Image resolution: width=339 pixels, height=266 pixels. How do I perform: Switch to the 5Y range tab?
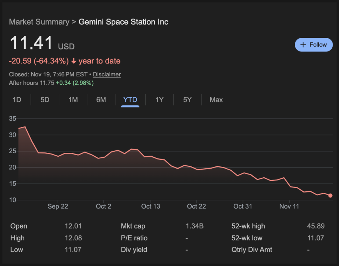[x=187, y=100]
